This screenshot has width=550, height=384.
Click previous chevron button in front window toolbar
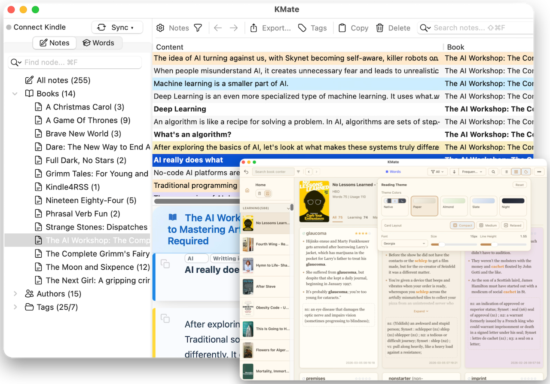click(309, 172)
